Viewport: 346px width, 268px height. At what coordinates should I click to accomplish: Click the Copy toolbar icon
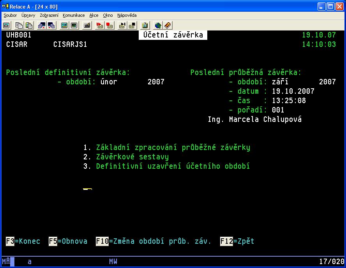[19, 25]
